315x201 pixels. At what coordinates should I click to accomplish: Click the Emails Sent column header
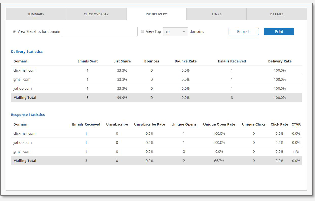click(x=88, y=61)
